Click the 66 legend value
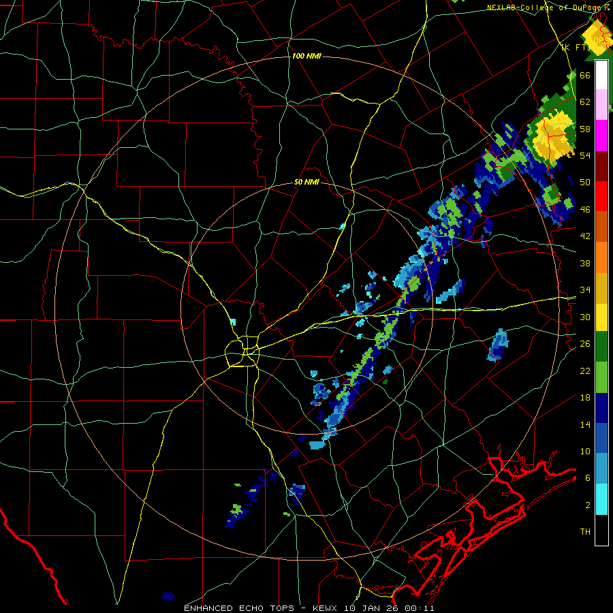613x613 pixels. coord(585,75)
